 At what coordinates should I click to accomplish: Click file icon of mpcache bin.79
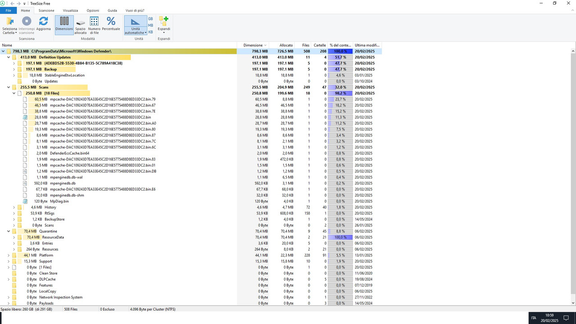[25, 99]
